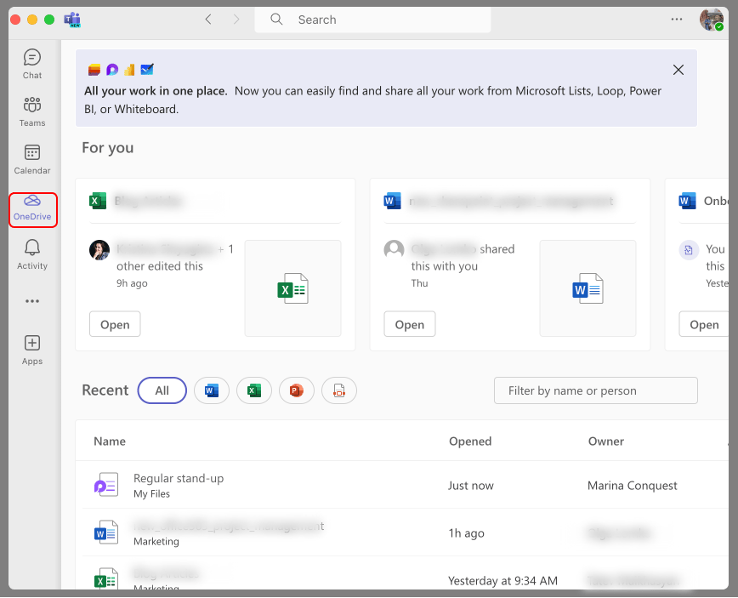Open Settings and more ellipsis menu
Image resolution: width=738 pixels, height=598 pixels.
(676, 20)
